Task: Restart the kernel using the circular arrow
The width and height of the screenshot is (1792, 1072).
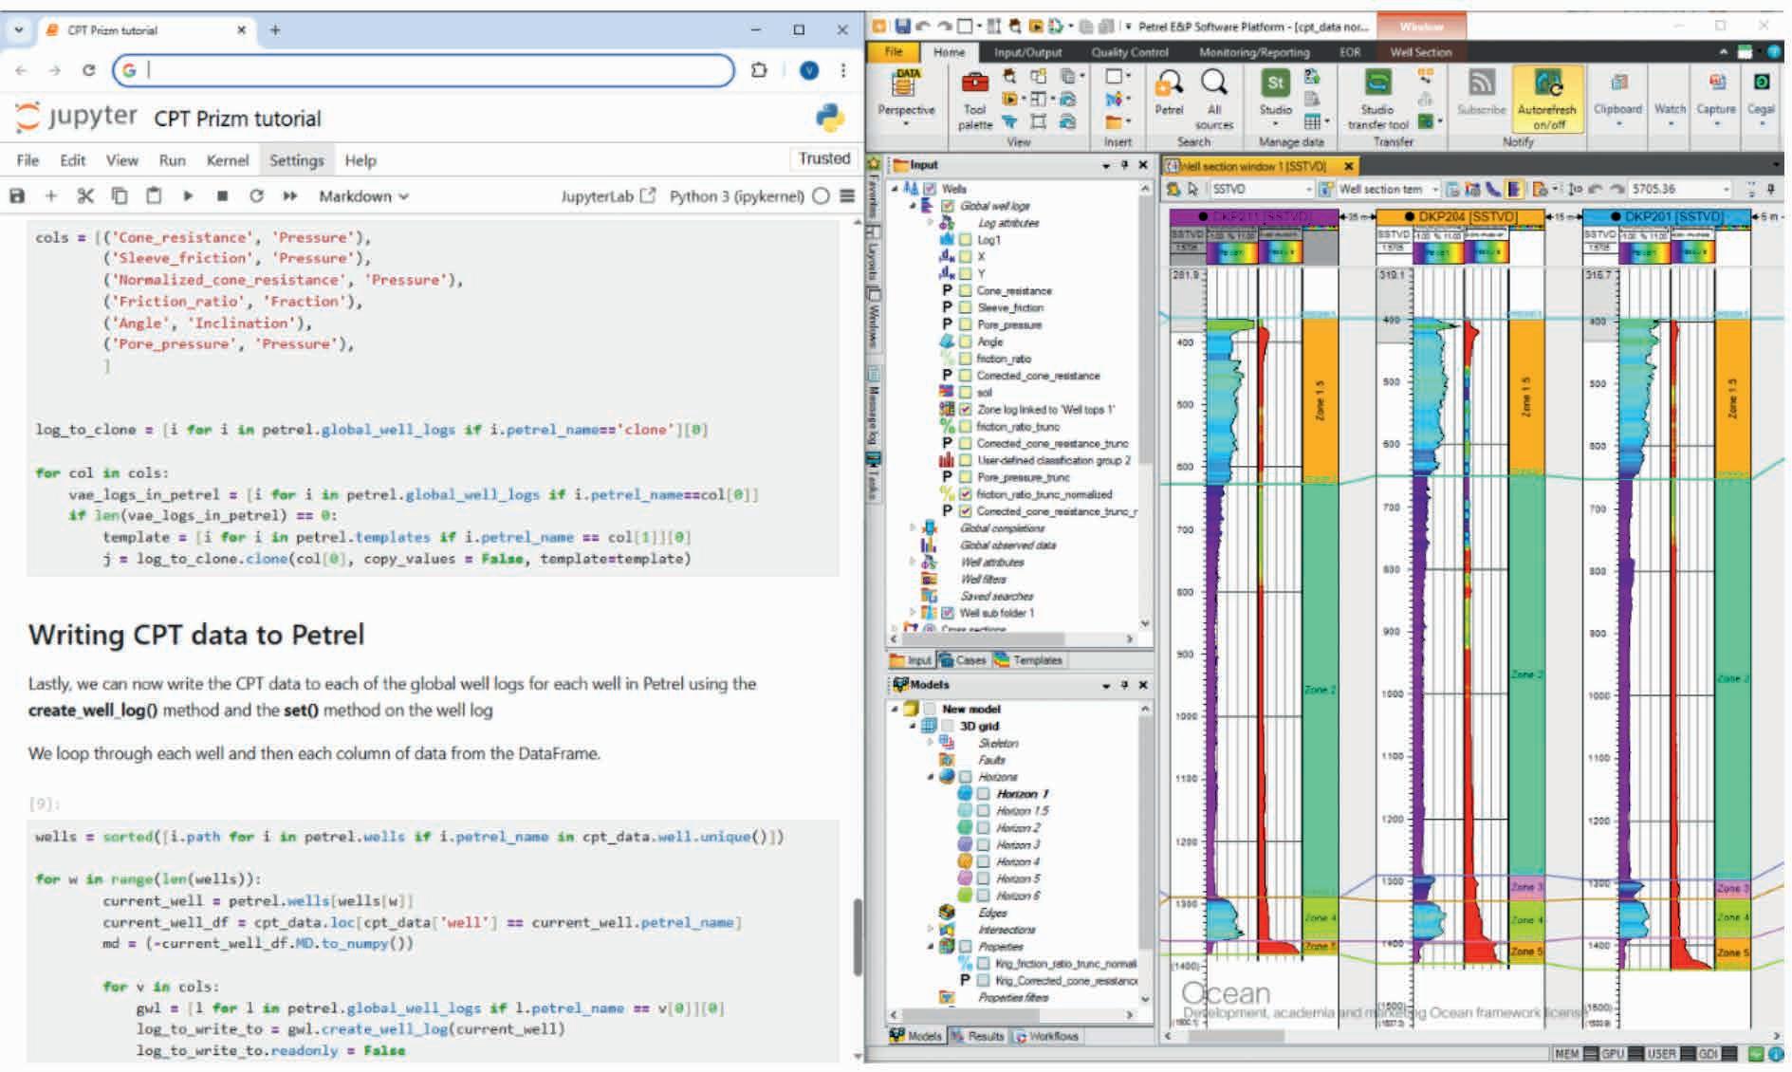Action: 256,196
